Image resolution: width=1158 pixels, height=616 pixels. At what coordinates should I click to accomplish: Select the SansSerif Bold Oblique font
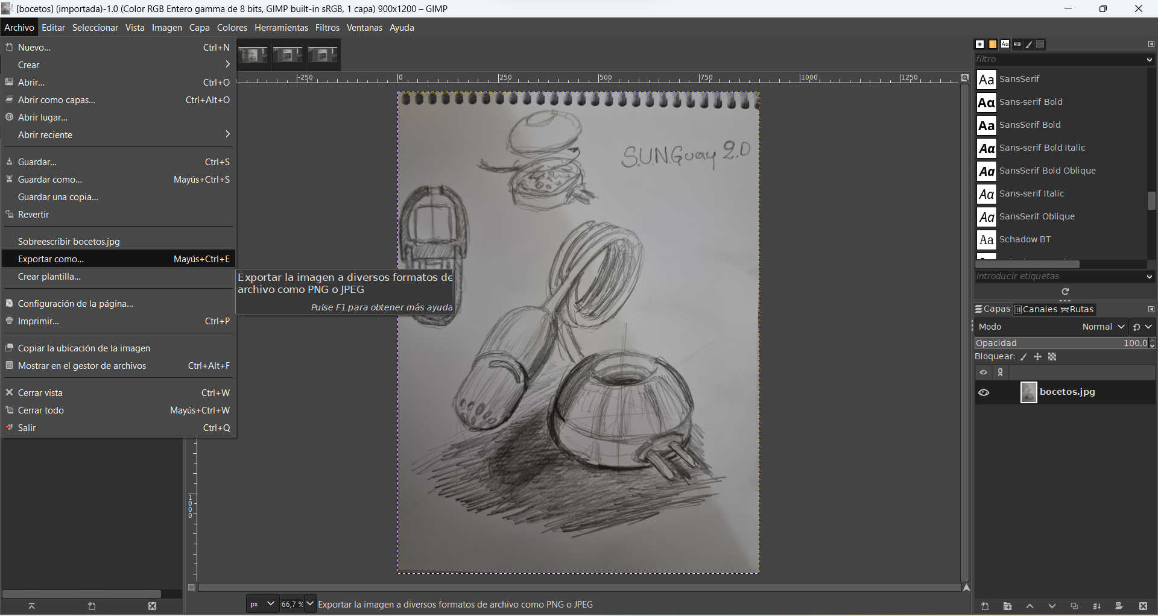pyautogui.click(x=1061, y=171)
